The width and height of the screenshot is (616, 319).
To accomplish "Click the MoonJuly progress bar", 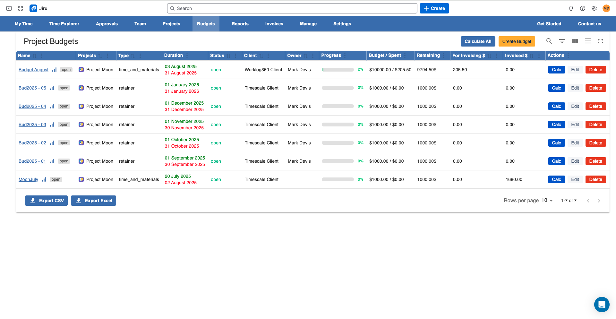I will click(x=338, y=179).
